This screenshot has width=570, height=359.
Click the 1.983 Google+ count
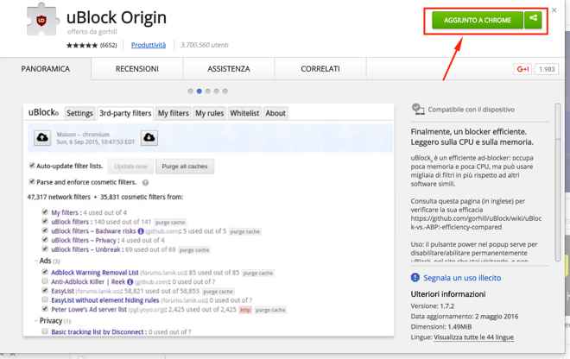547,69
